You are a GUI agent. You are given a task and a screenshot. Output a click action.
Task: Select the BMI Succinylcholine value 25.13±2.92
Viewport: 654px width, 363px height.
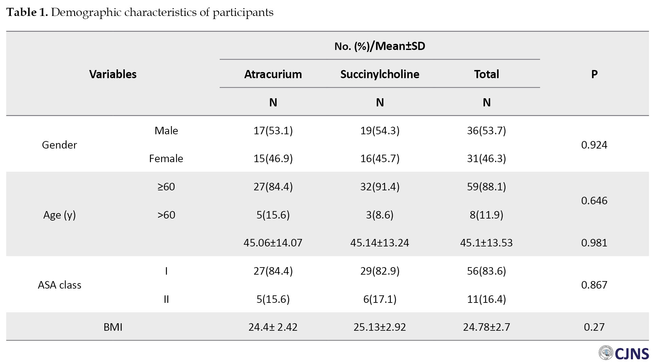pyautogui.click(x=380, y=327)
